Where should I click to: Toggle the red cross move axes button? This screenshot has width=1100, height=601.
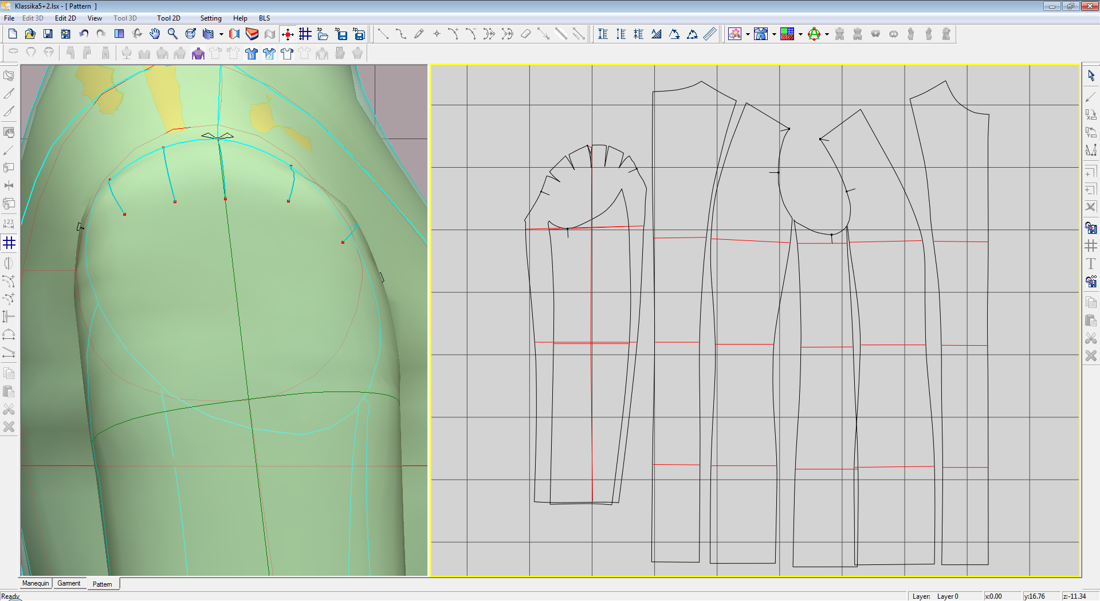pos(288,34)
